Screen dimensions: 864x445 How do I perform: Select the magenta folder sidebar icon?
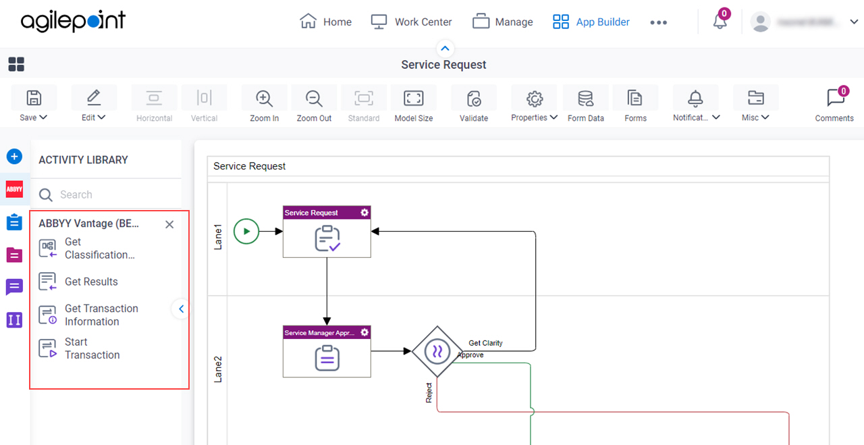point(14,255)
